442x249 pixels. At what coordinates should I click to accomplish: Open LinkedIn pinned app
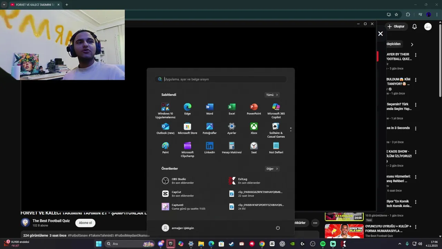point(210,148)
